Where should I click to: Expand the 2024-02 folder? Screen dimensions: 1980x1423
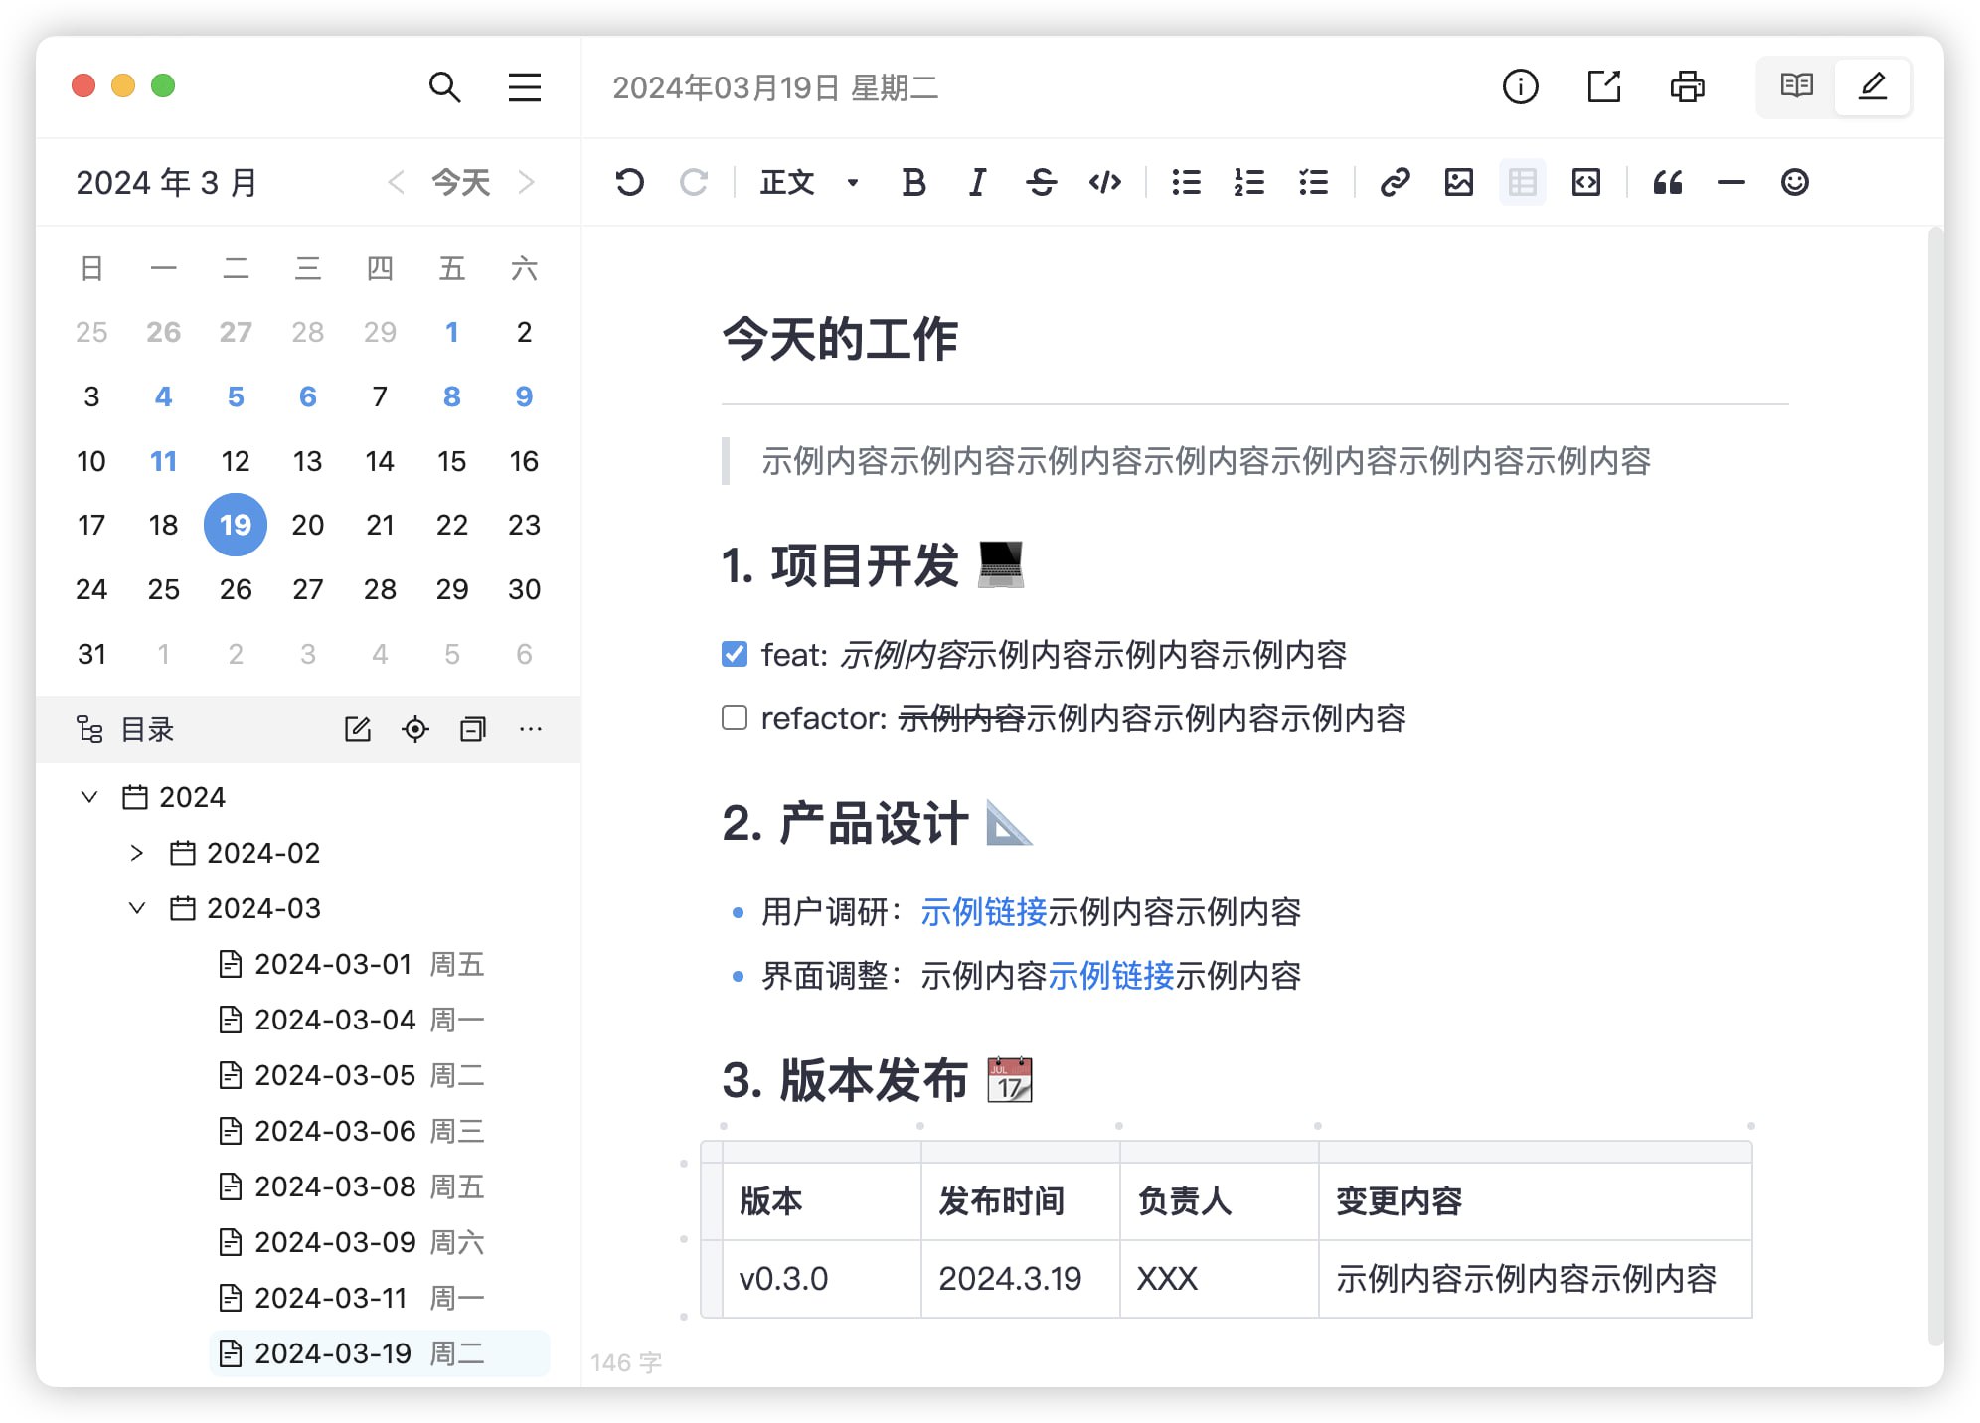click(x=137, y=853)
